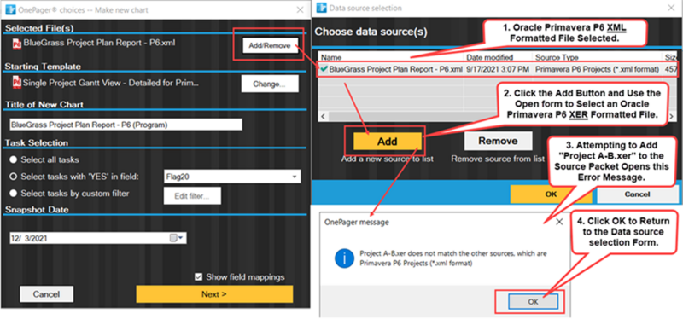Screen dimensions: 683x319
Task: Choose Select tasks by custom filter option
Action: [x=14, y=193]
